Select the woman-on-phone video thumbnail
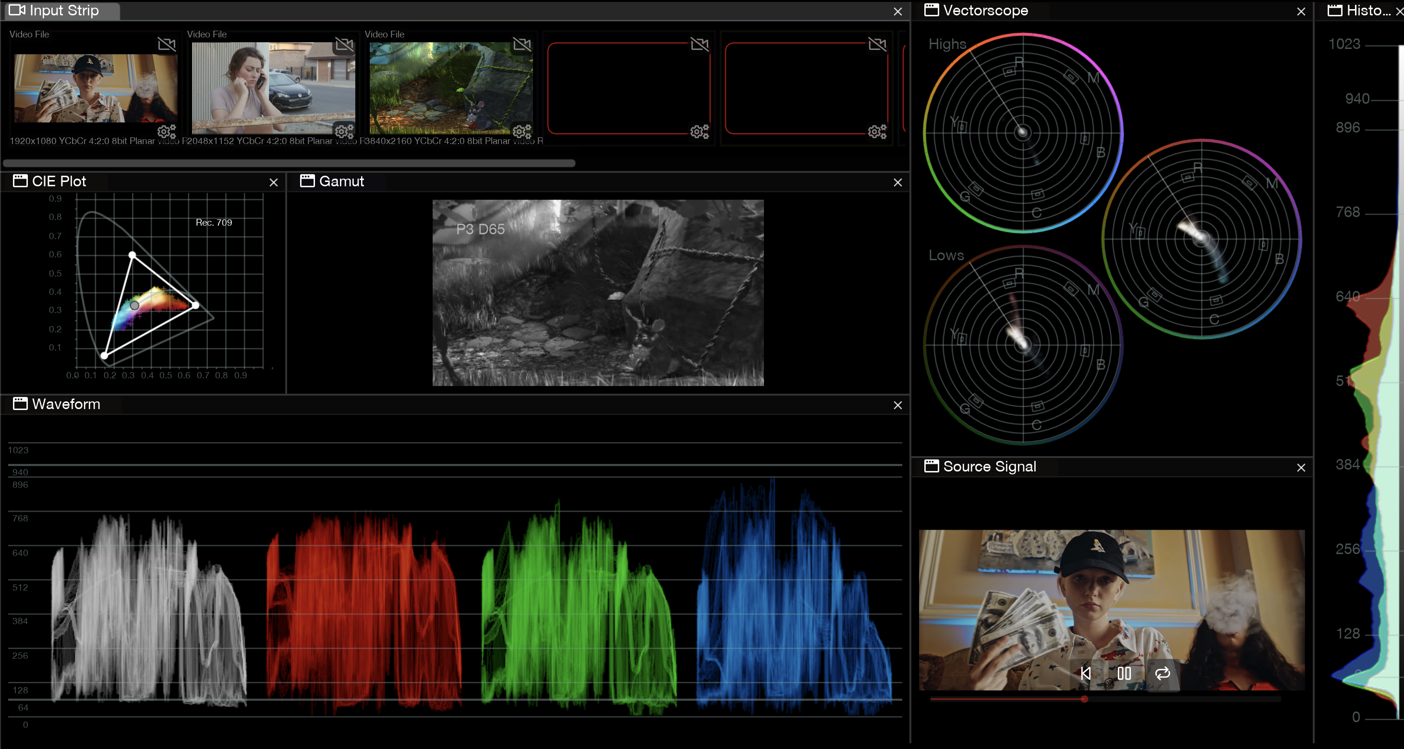Viewport: 1404px width, 749px height. (273, 87)
